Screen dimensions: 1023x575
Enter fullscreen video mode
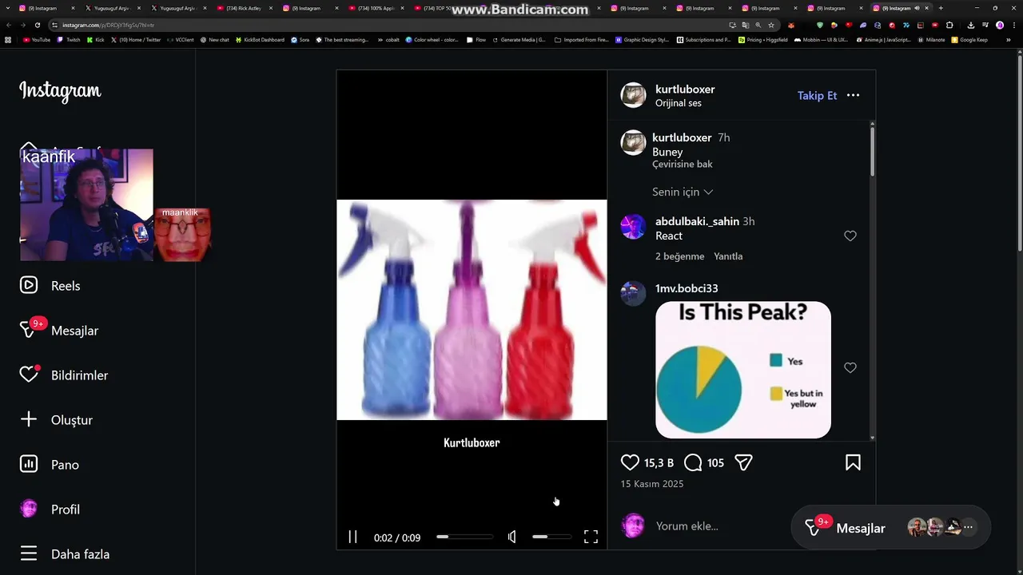coord(591,537)
